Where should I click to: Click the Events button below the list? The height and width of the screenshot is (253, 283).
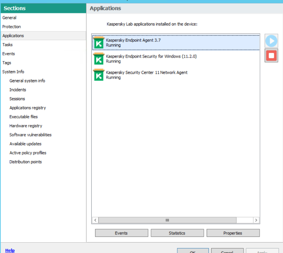tap(121, 233)
